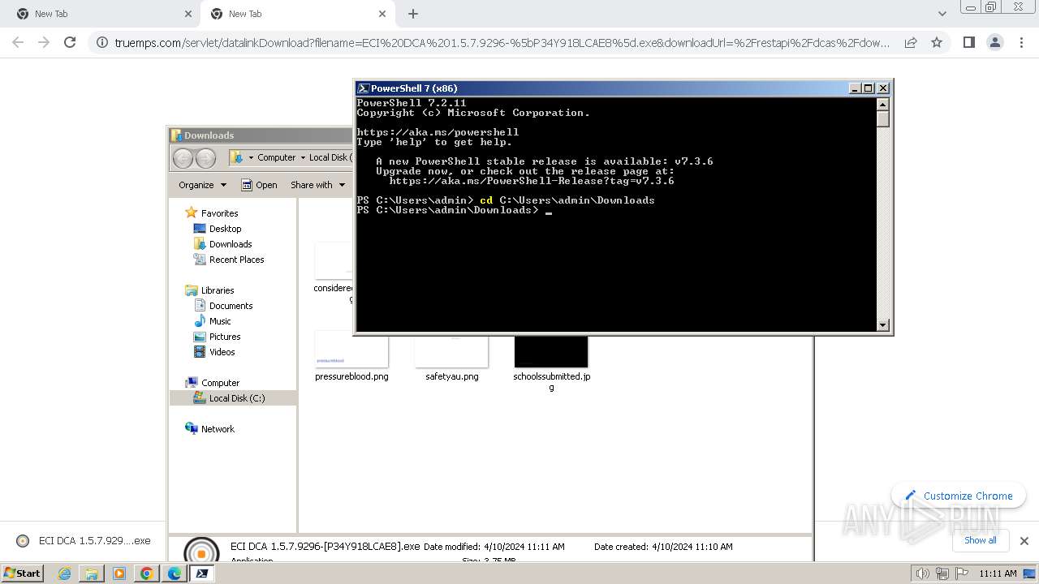Switch to the first New Tab
This screenshot has height=584, width=1039.
pyautogui.click(x=101, y=14)
